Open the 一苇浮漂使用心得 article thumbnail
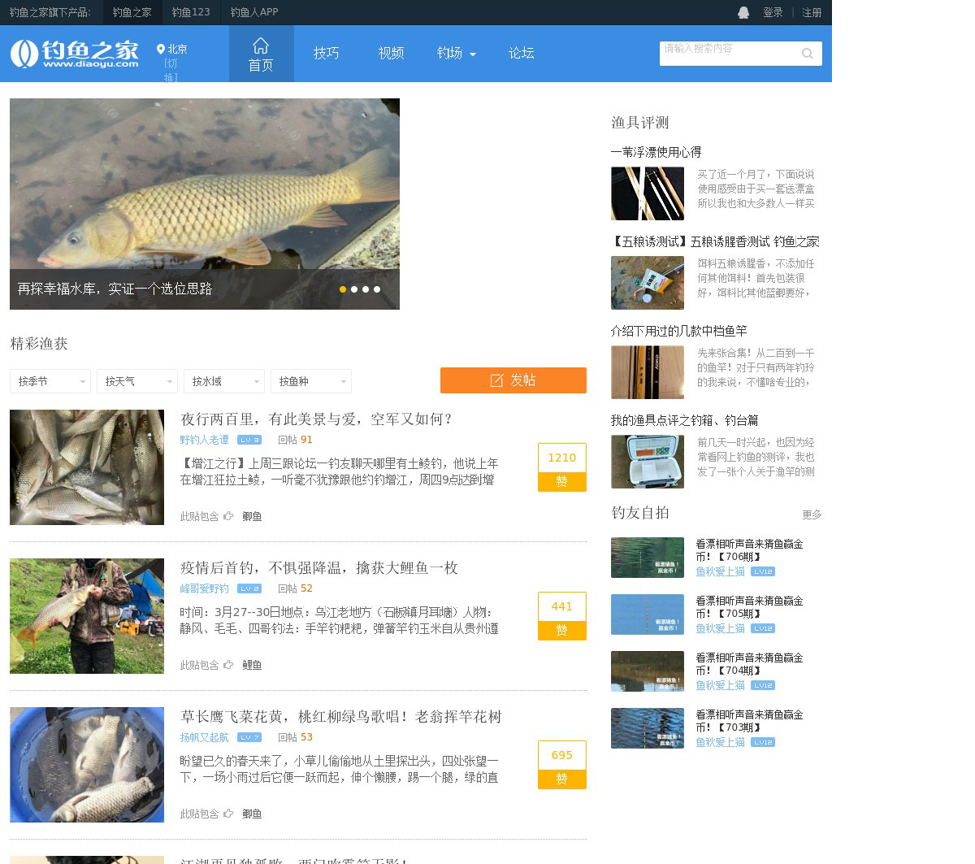 tap(648, 193)
